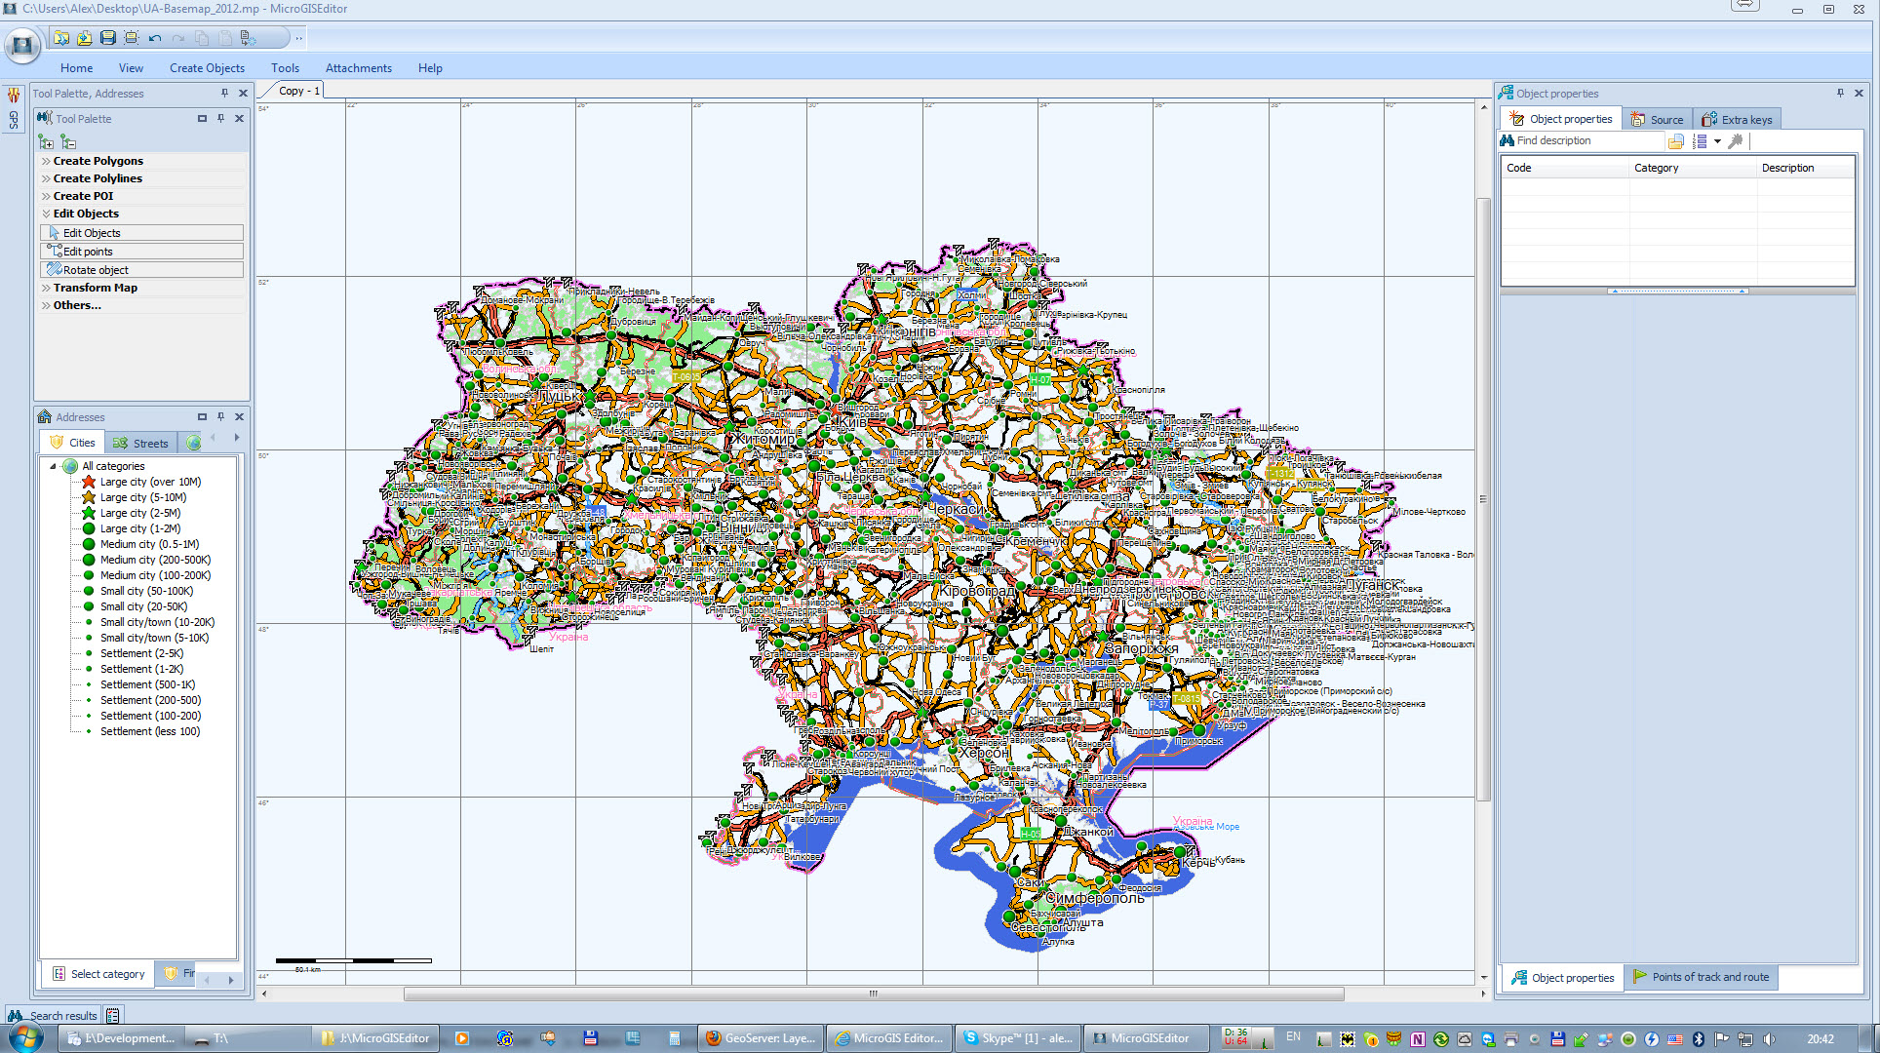Open the Create Objects menu
Viewport: 1880px width, 1053px height.
pyautogui.click(x=207, y=68)
